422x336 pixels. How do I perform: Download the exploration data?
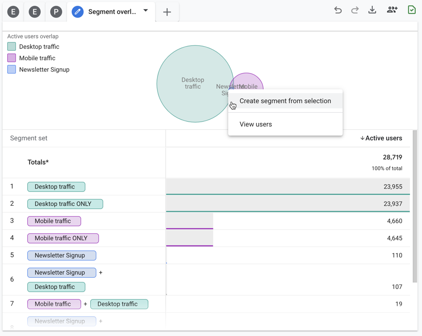click(x=372, y=10)
